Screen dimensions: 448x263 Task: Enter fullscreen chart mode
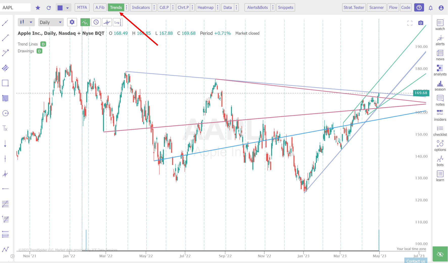[x=410, y=23]
